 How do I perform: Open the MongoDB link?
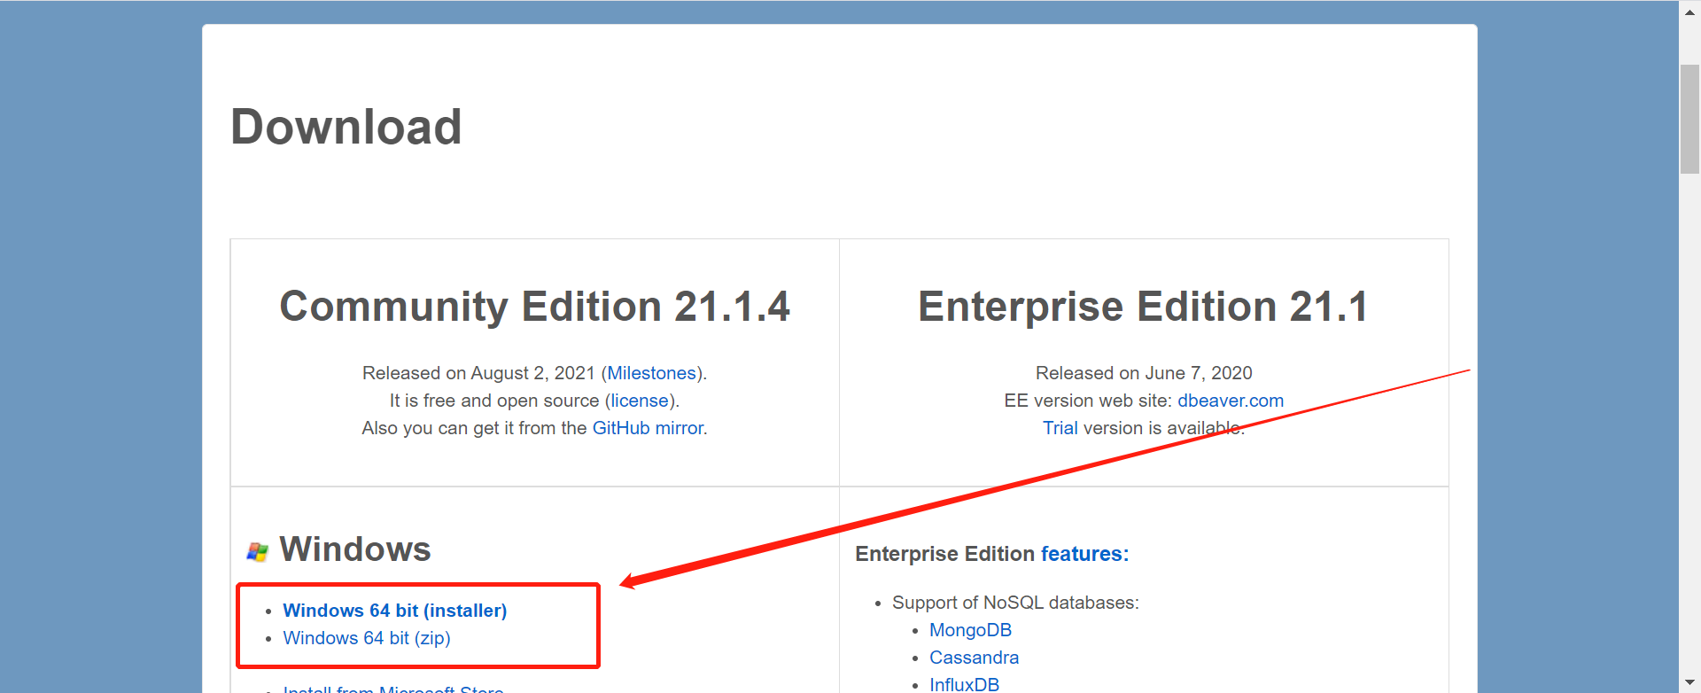[970, 630]
